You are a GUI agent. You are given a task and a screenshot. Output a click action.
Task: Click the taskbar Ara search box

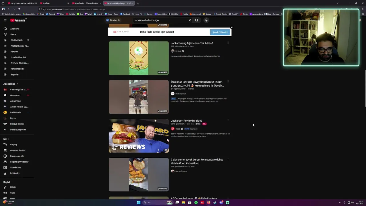pos(158,203)
